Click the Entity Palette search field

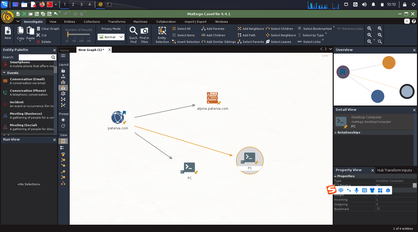[35, 57]
